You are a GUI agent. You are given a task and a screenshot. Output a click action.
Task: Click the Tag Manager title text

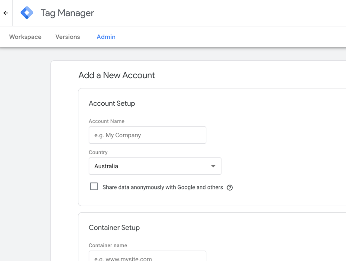pyautogui.click(x=67, y=13)
